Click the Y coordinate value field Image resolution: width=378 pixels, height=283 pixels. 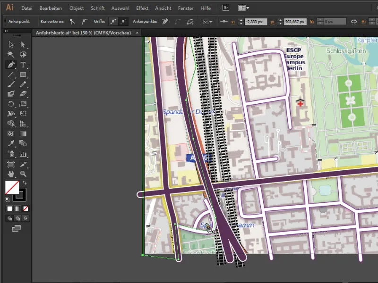(x=295, y=22)
